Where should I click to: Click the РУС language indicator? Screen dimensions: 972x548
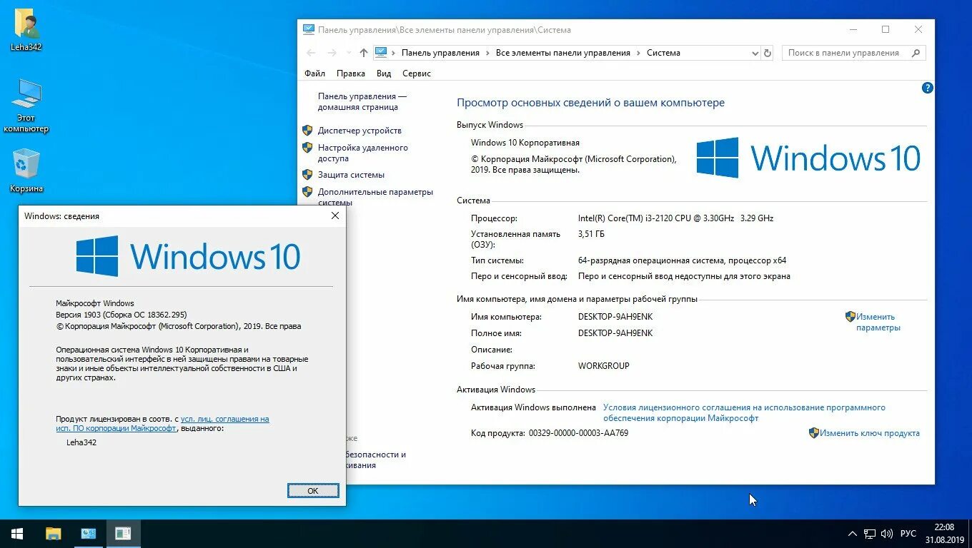[x=908, y=534]
